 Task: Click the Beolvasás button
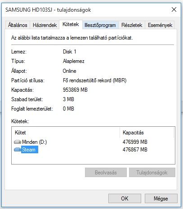[x=106, y=173]
